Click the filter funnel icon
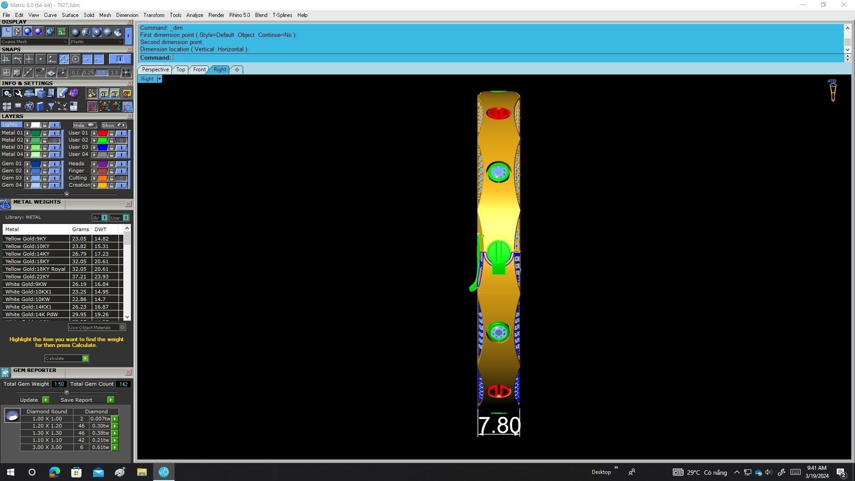This screenshot has height=481, width=855. [x=51, y=106]
